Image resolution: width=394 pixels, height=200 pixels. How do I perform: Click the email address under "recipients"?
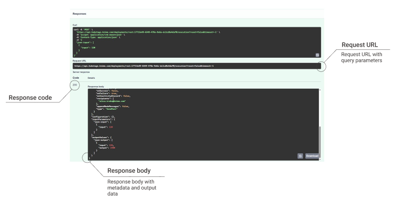112,101
